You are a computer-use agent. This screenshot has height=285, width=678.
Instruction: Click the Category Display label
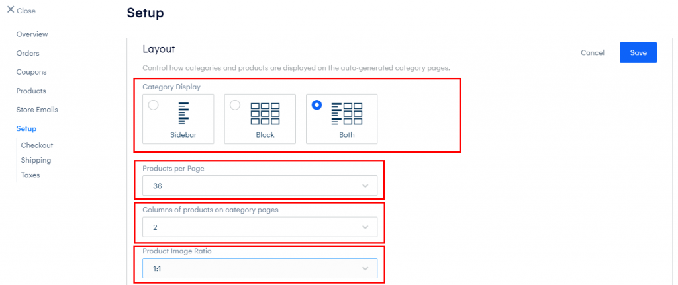[x=171, y=87]
